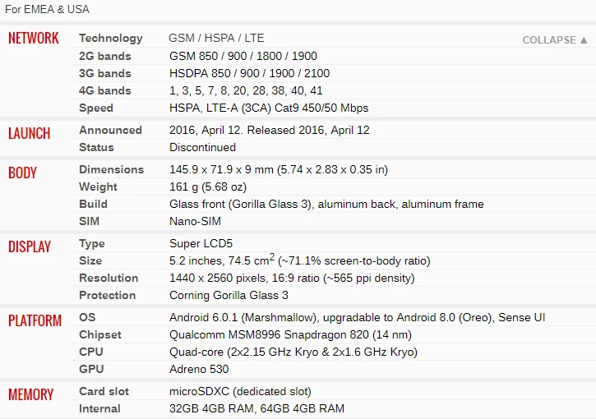The image size is (596, 419).
Task: Click the CPU label
Action: click(x=90, y=352)
